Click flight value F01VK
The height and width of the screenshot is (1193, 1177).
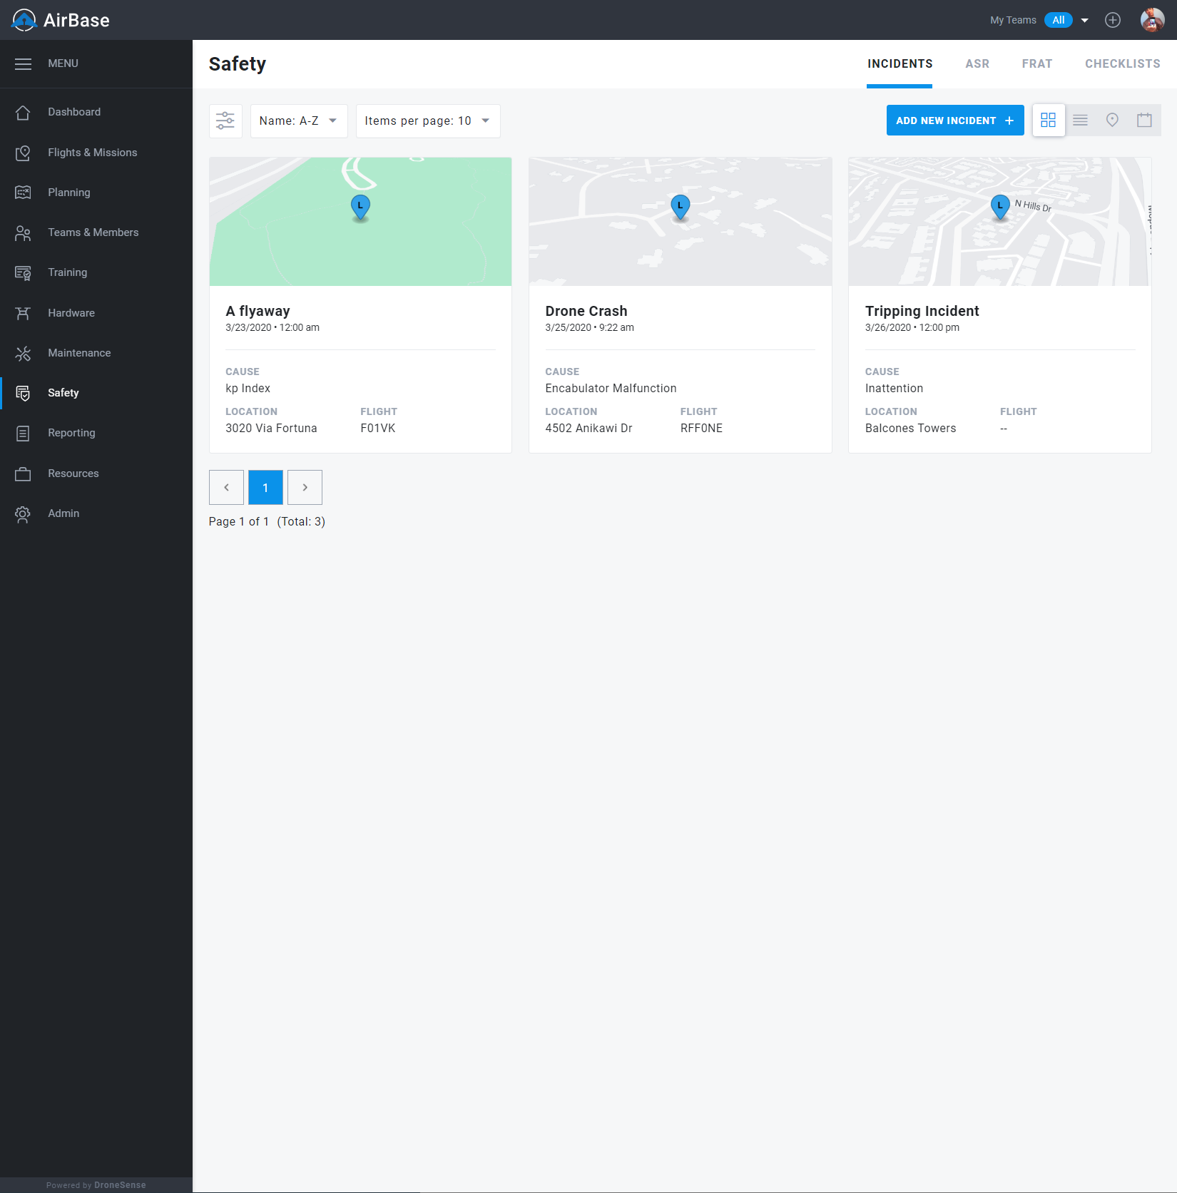[x=378, y=429]
